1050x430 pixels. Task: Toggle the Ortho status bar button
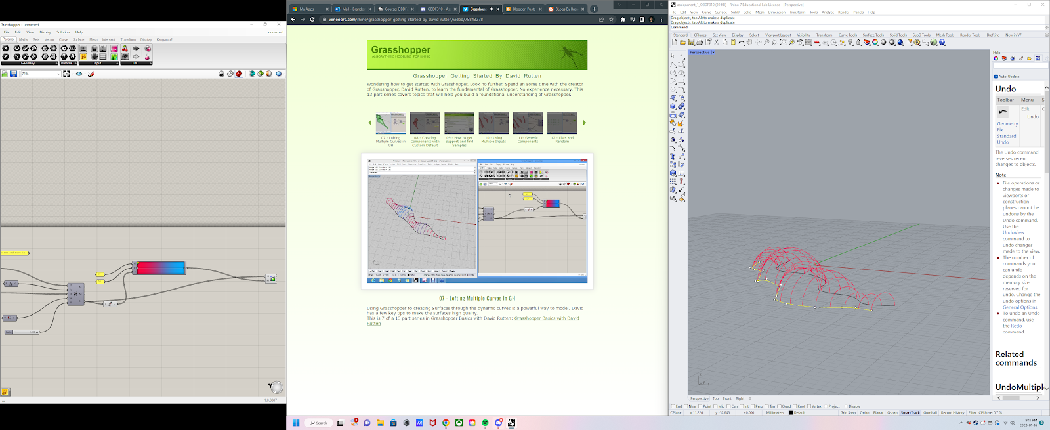865,413
